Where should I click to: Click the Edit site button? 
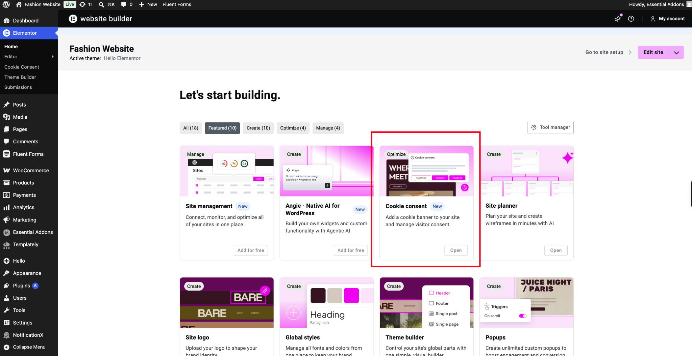tap(653, 53)
